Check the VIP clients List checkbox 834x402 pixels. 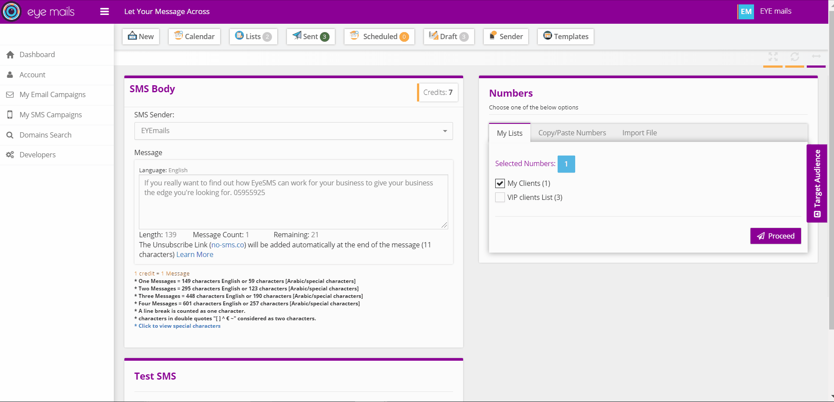[500, 198]
